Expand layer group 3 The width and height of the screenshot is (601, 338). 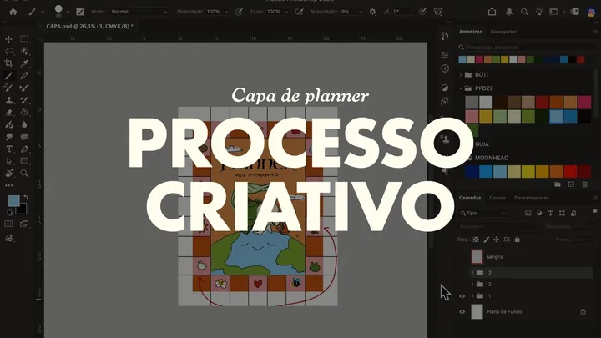click(x=472, y=272)
